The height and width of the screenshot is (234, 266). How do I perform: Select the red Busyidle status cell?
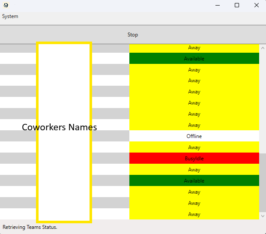click(x=194, y=159)
